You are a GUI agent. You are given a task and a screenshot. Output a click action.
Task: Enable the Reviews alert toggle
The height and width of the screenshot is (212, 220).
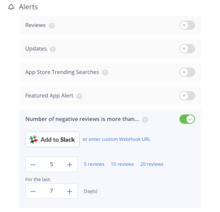click(187, 25)
